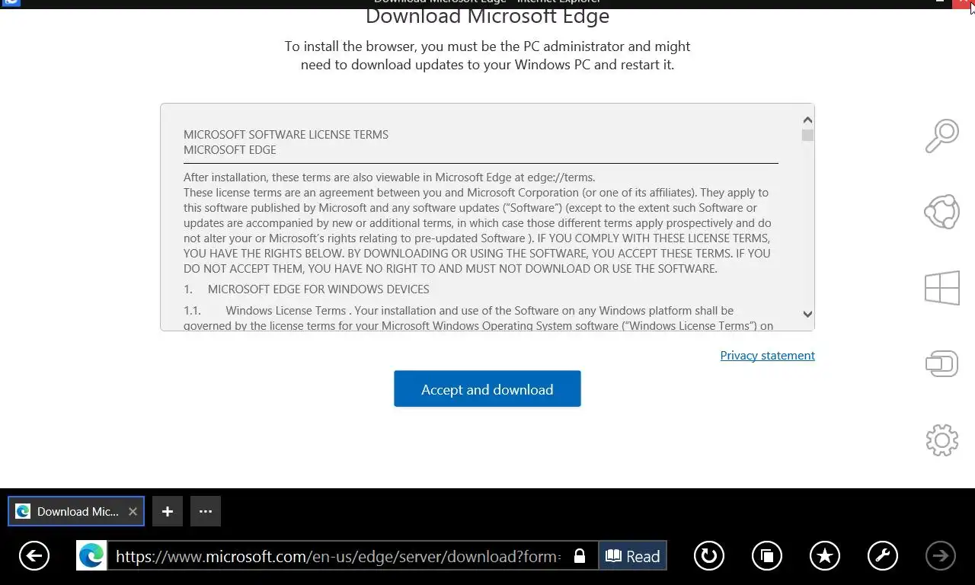The width and height of the screenshot is (975, 585).
Task: Click the address bar URL field
Action: point(338,556)
